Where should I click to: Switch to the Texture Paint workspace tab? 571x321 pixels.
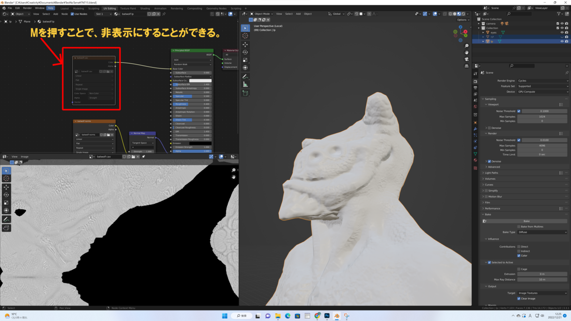pyautogui.click(x=128, y=8)
